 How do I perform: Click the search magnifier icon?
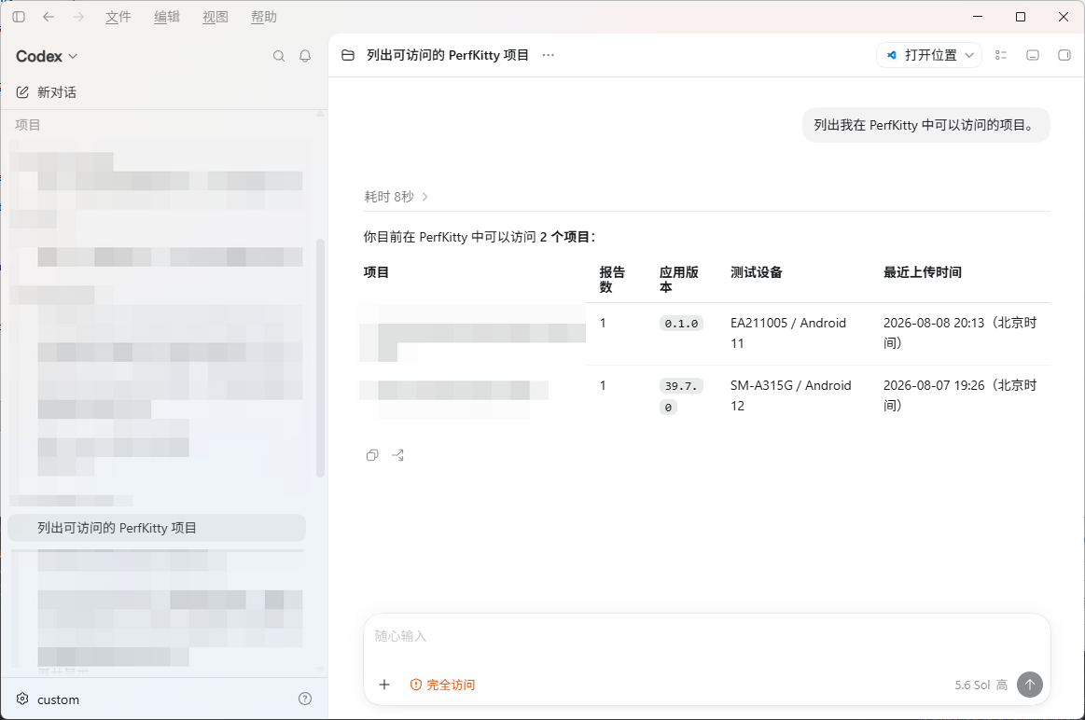coord(279,56)
